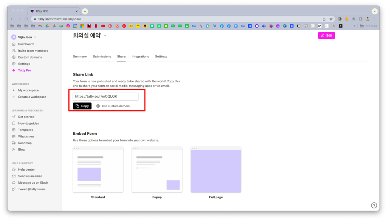Image resolution: width=387 pixels, height=220 pixels.
Task: Upgrade via the Tally Pro sidebar item
Action: pyautogui.click(x=23, y=70)
